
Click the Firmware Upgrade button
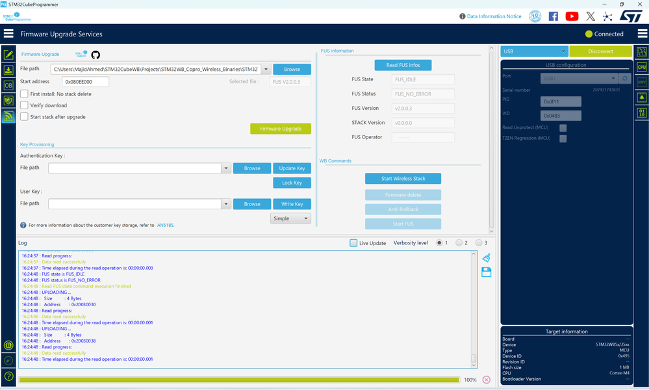click(x=281, y=129)
